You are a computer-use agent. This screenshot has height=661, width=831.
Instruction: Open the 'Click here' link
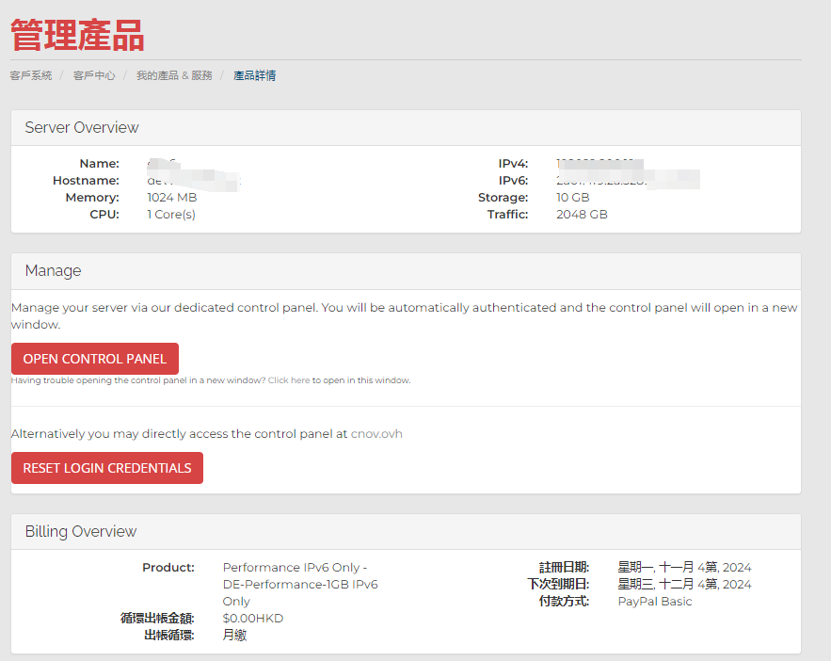point(288,380)
